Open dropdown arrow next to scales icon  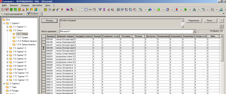point(199,10)
